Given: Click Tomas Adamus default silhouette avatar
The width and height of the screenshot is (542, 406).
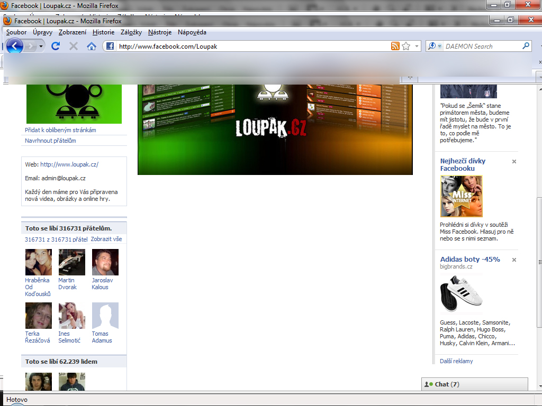Looking at the screenshot, I should [105, 316].
